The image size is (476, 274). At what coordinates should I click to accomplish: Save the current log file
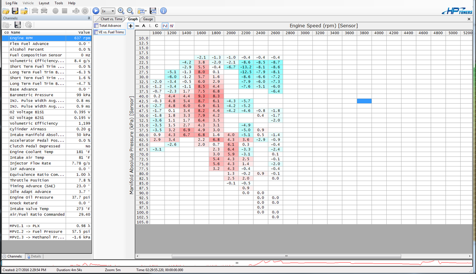click(16, 11)
